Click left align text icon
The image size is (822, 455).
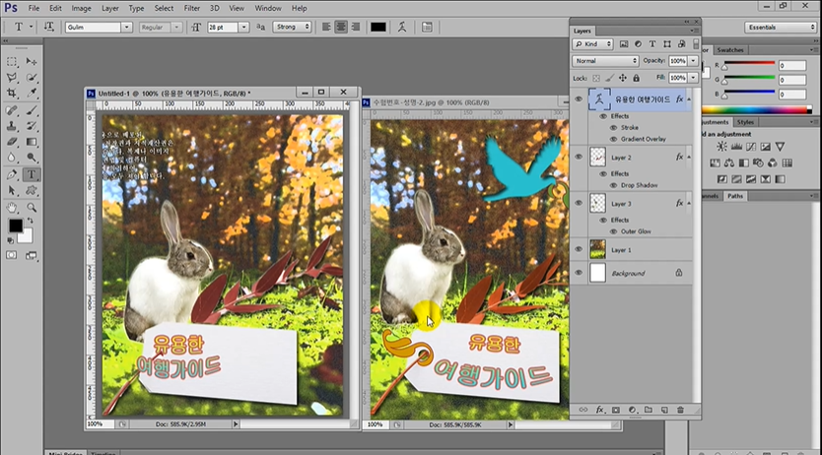tap(326, 28)
